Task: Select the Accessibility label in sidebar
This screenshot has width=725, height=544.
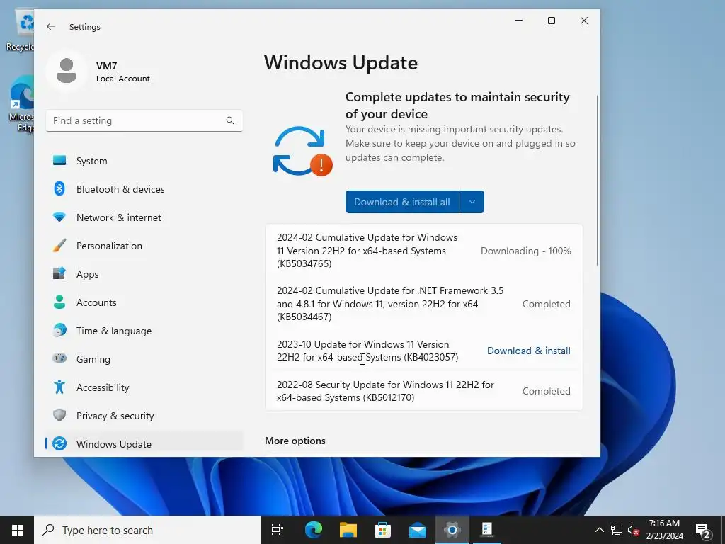Action: click(103, 387)
